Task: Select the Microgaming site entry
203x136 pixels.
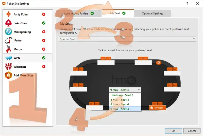Action: pos(28,32)
